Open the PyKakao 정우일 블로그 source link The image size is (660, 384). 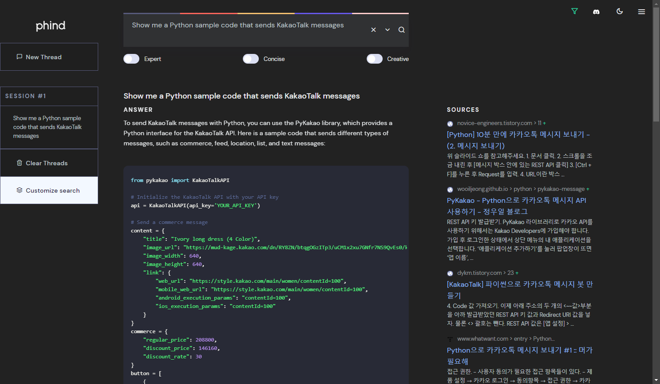(517, 206)
